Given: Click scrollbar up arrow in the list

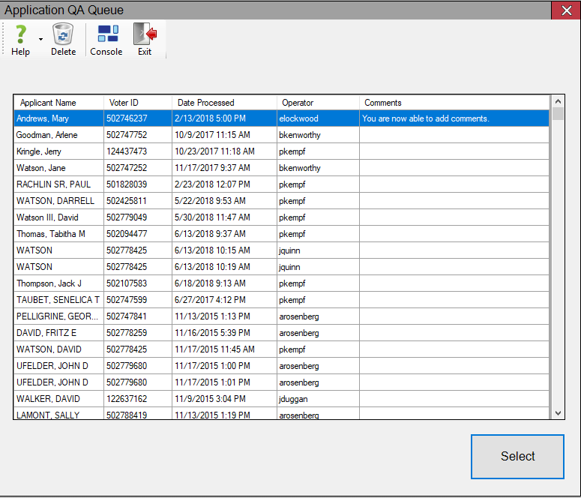Looking at the screenshot, I should coord(558,101).
